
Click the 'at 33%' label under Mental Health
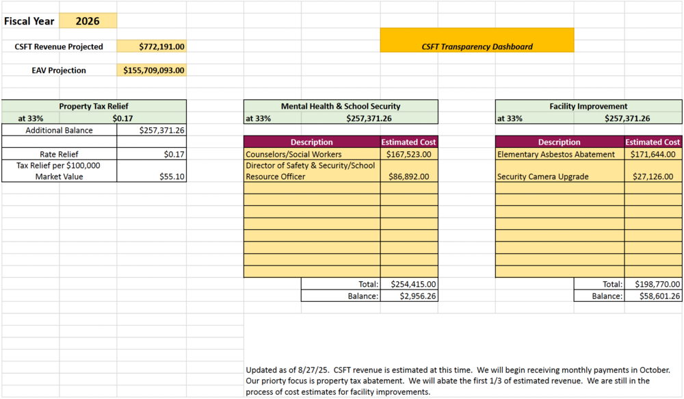[x=259, y=118]
